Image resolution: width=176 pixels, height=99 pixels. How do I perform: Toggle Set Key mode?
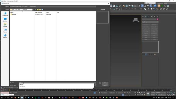click(x=153, y=95)
